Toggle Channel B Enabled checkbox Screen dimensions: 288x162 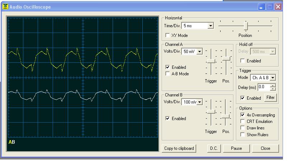click(167, 119)
